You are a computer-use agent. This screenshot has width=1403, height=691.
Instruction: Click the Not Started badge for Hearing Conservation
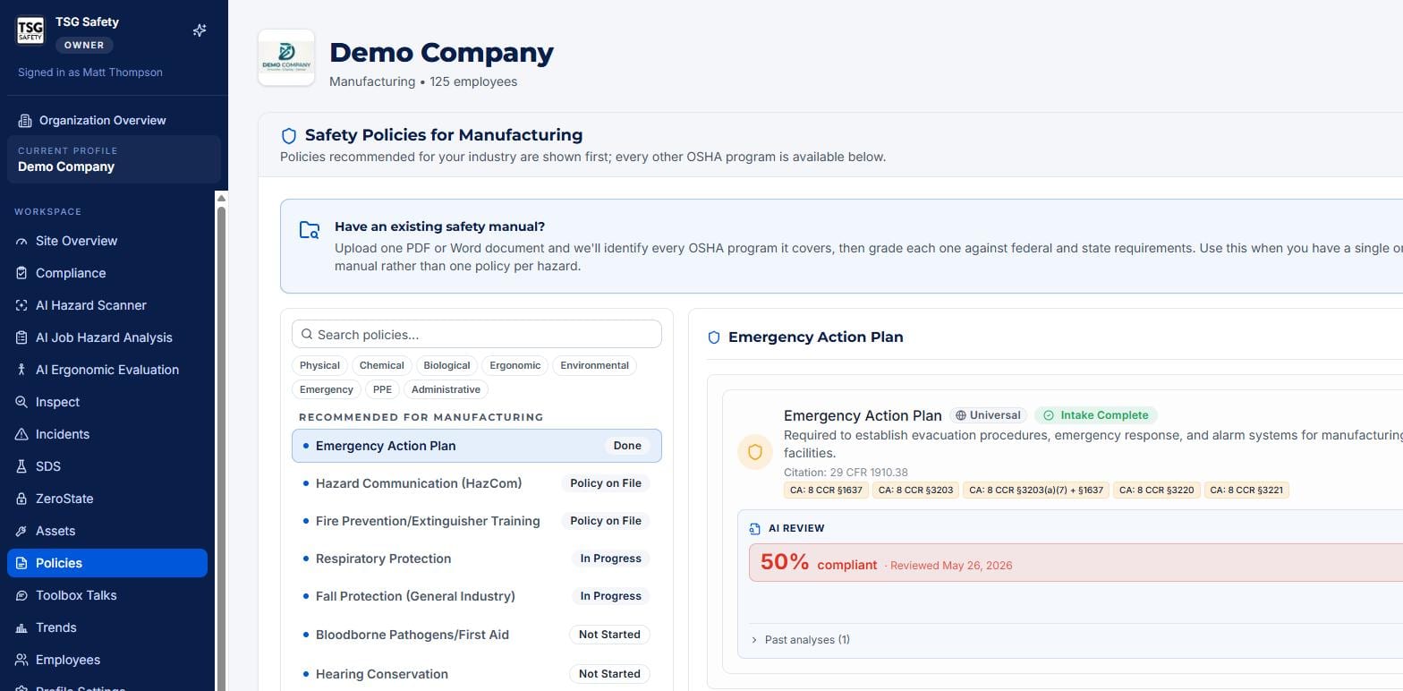tap(609, 674)
